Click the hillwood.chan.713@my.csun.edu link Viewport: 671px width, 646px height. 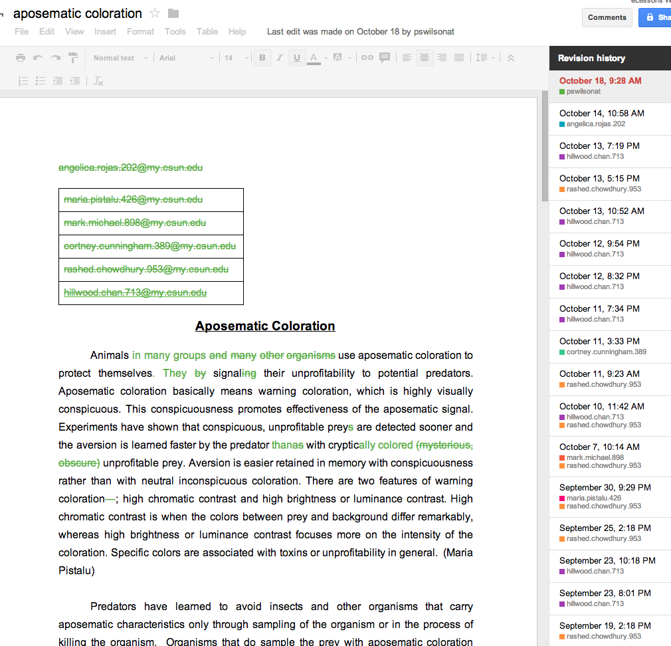click(136, 292)
